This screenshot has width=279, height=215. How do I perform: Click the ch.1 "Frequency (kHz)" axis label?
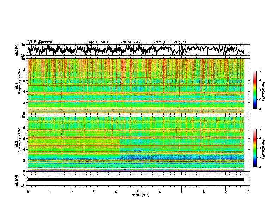coord(19,82)
